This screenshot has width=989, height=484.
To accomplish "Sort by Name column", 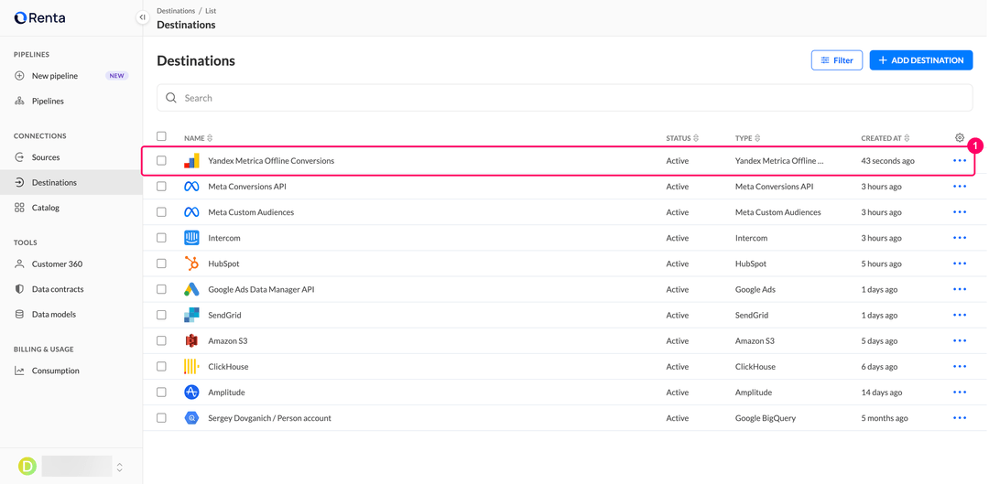I will pos(198,138).
